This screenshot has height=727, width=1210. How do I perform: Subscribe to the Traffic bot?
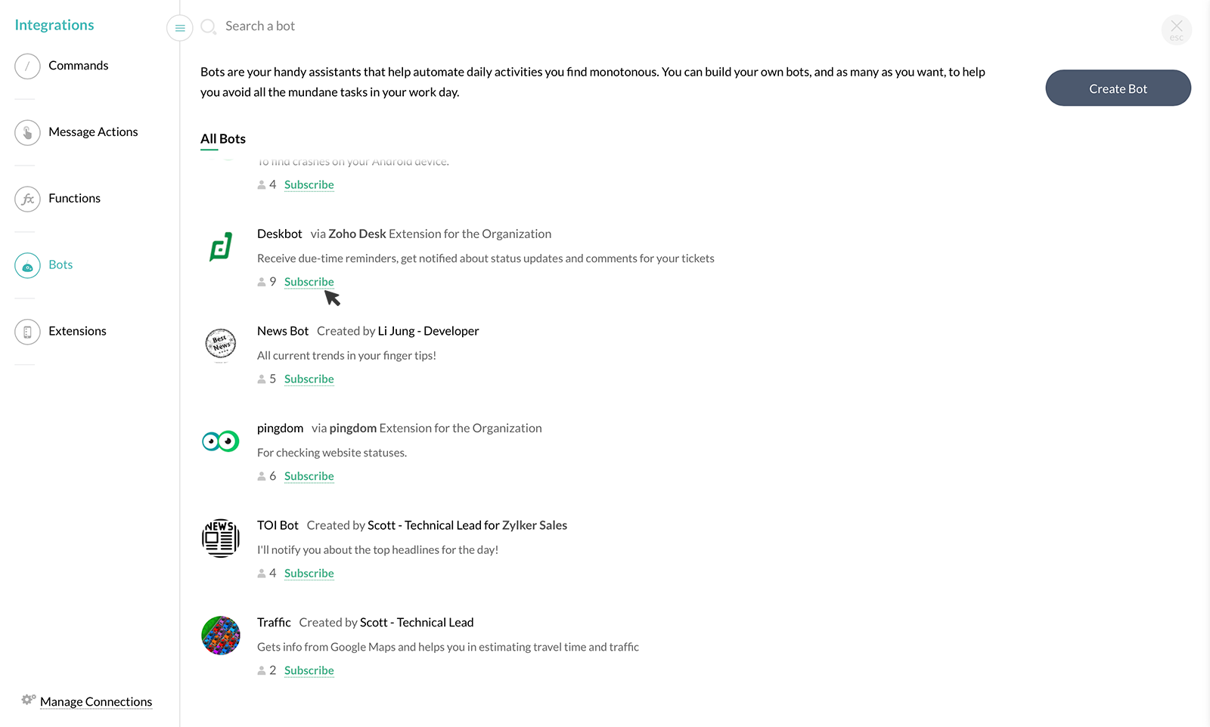click(309, 670)
